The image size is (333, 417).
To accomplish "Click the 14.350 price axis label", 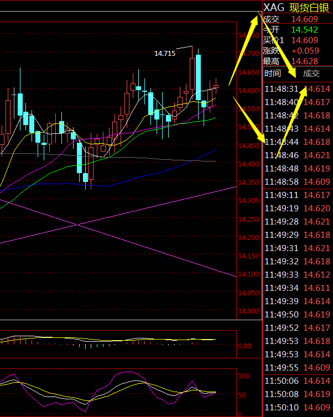I will pos(248,183).
